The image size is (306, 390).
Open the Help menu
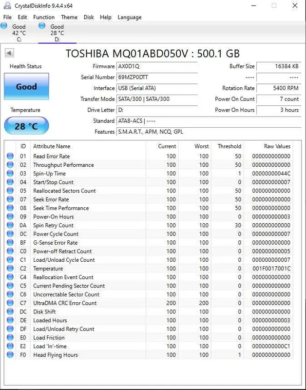click(106, 17)
